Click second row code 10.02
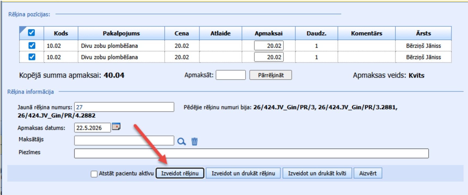468x195 pixels. (x=54, y=57)
